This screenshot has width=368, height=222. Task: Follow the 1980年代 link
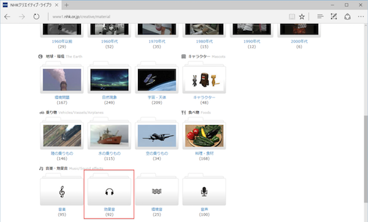click(x=204, y=41)
